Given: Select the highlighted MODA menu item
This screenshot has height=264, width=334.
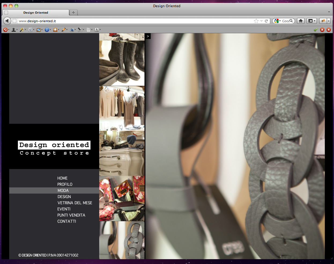Looking at the screenshot, I should (x=54, y=191).
